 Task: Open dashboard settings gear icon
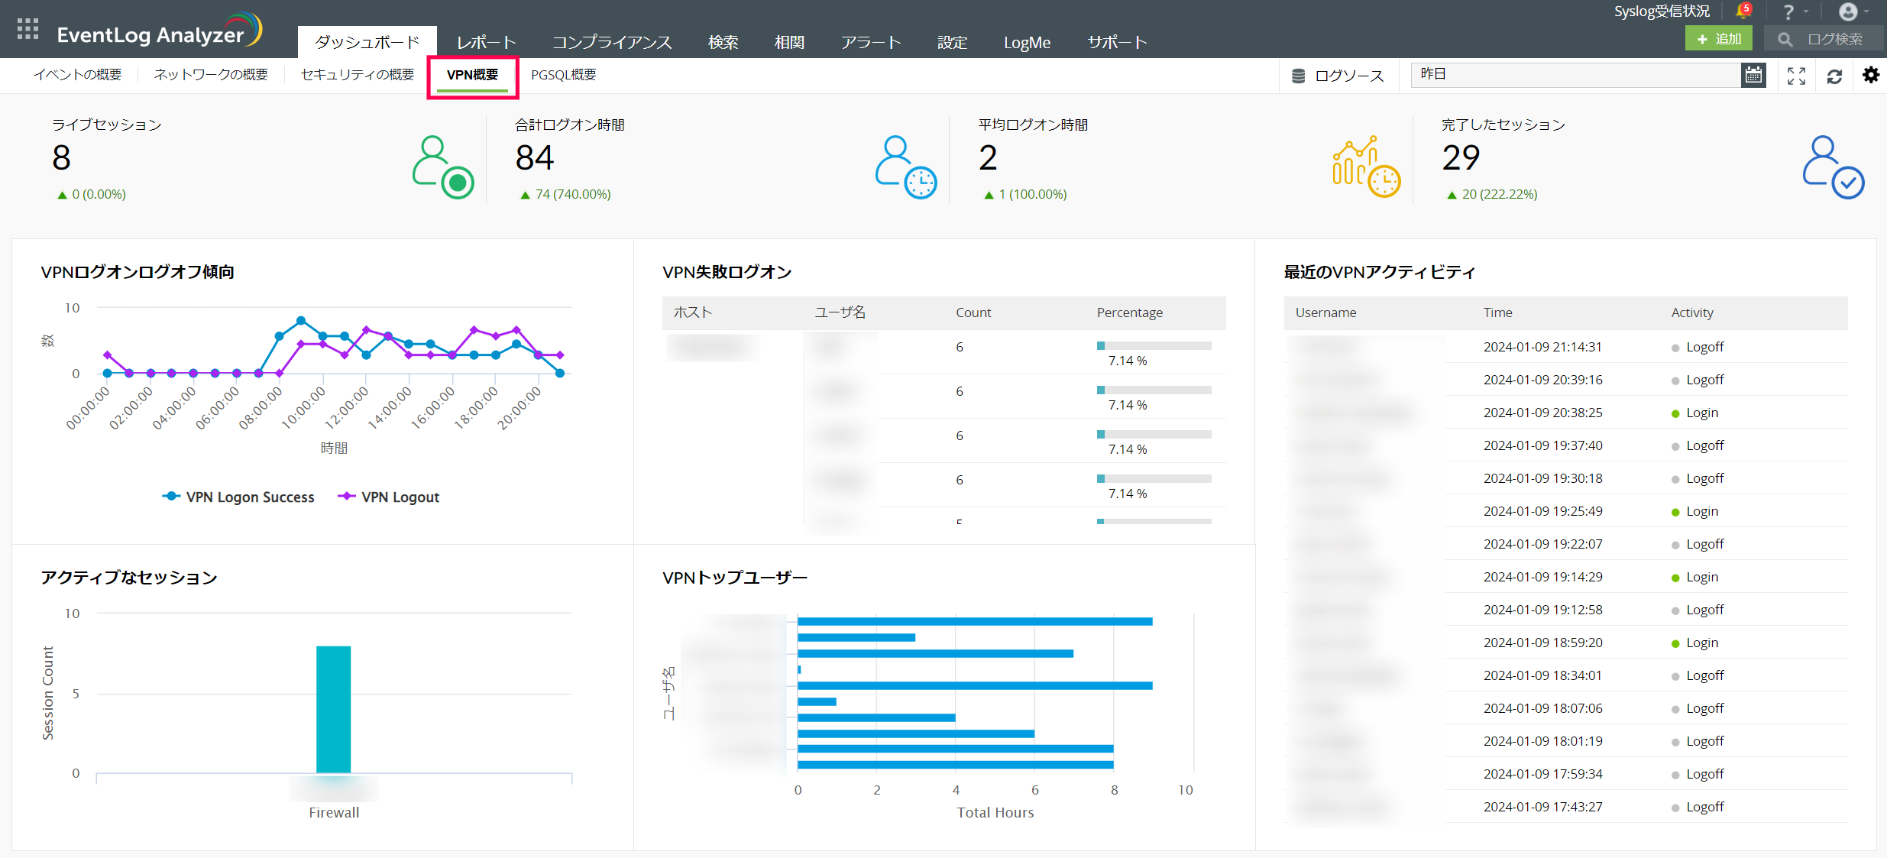click(x=1870, y=75)
